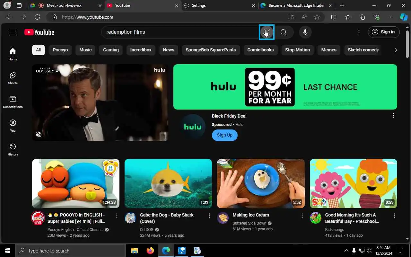Viewport: 411px width, 257px height.
Task: Open Edge Collections button
Action: [362, 17]
